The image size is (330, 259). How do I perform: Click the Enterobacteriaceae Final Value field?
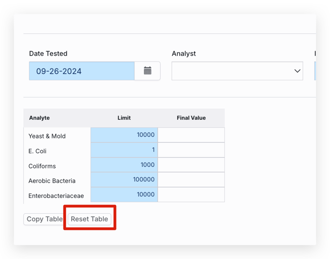(x=191, y=194)
